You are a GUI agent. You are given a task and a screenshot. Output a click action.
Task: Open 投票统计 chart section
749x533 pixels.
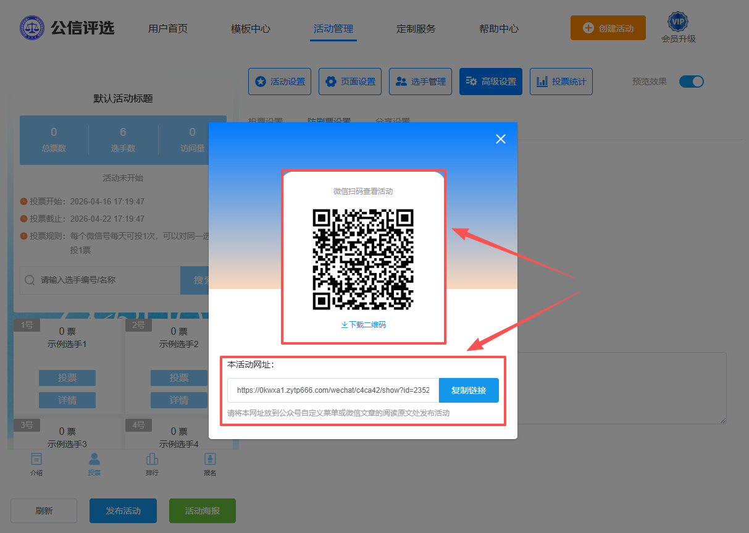click(561, 82)
